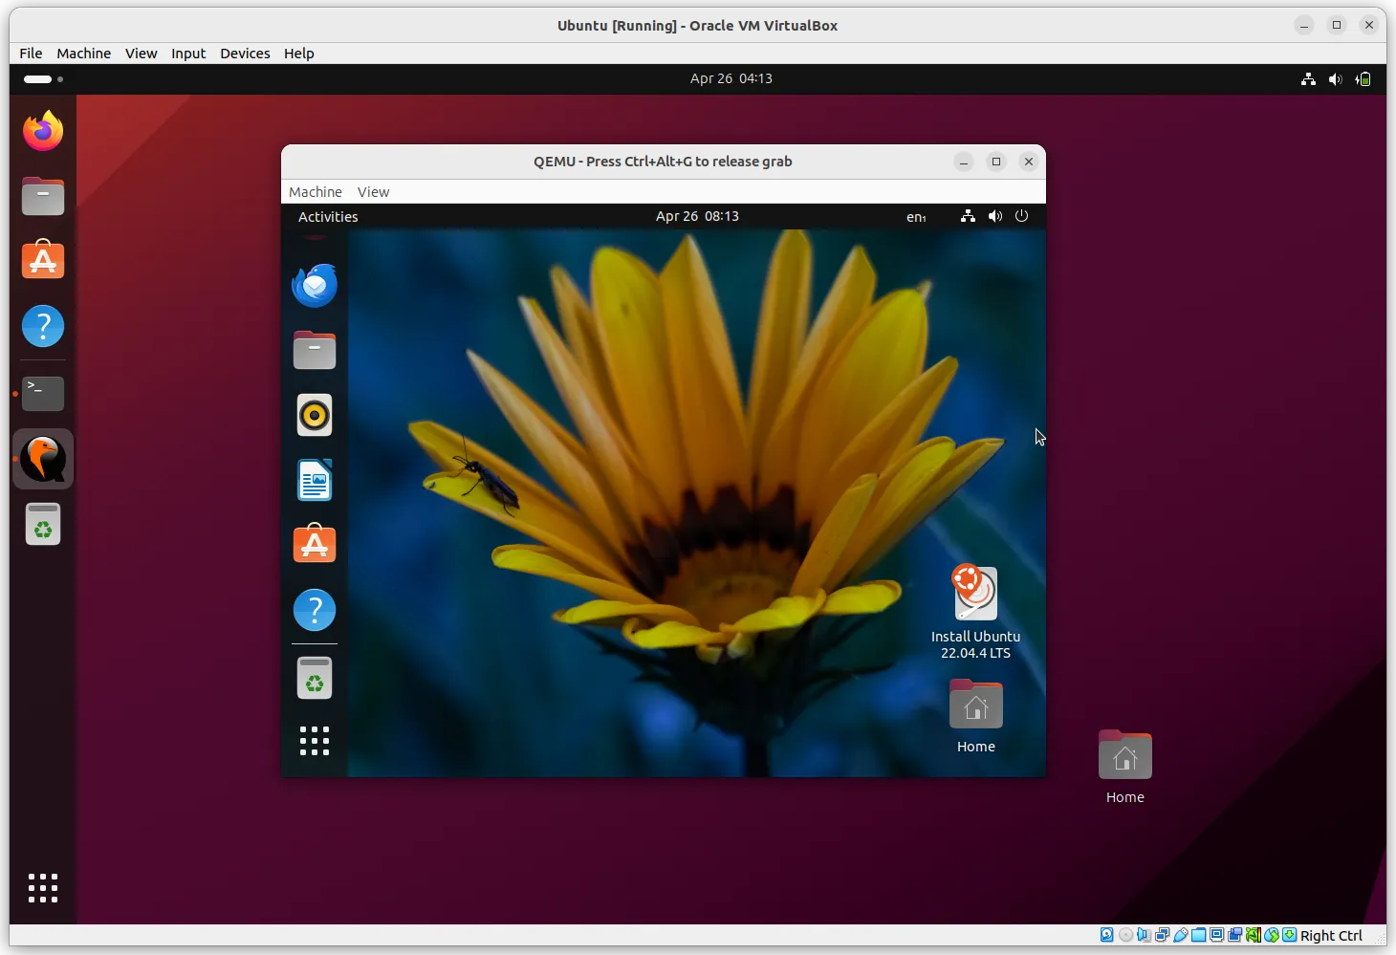Click the outer top bar volume icon
This screenshot has width=1396, height=955.
(1336, 79)
